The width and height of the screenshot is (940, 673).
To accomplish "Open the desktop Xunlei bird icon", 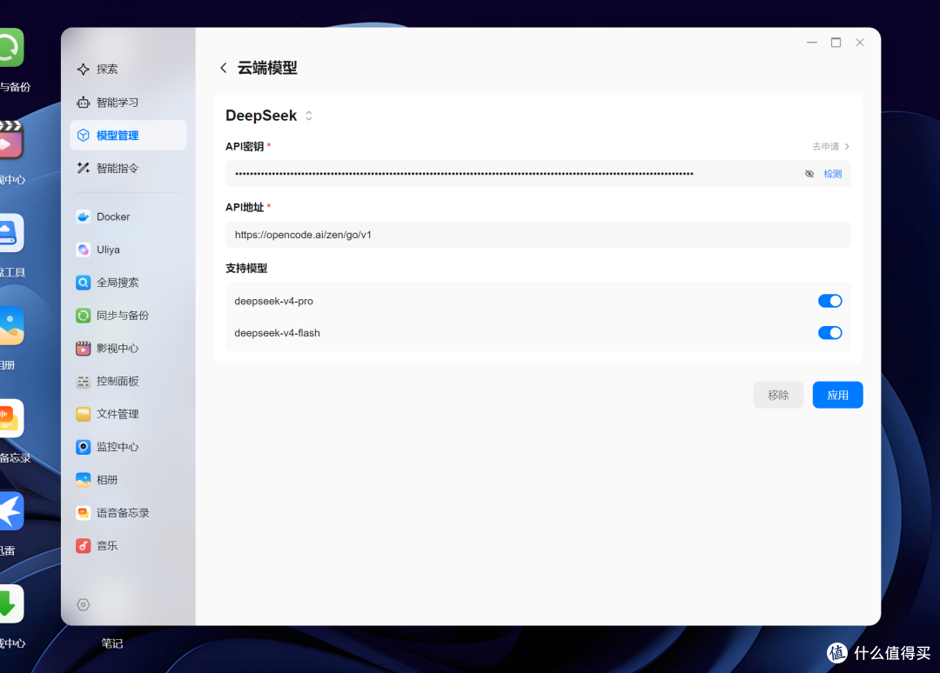I will click(10, 511).
